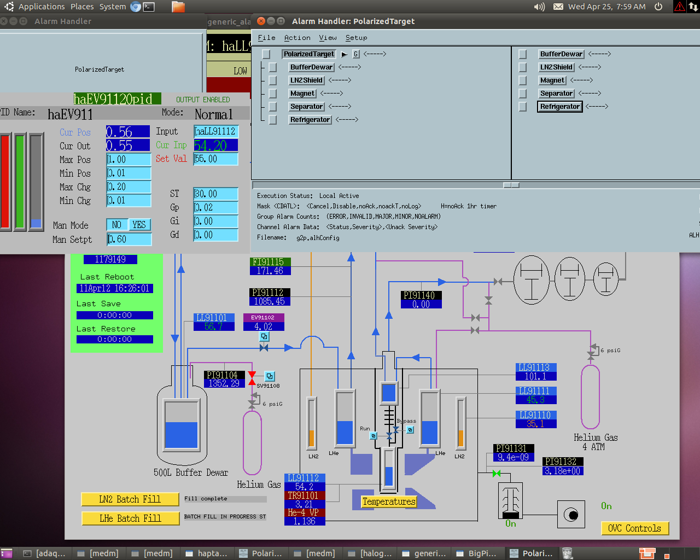Switch to the hapta... taskbar window

206,553
